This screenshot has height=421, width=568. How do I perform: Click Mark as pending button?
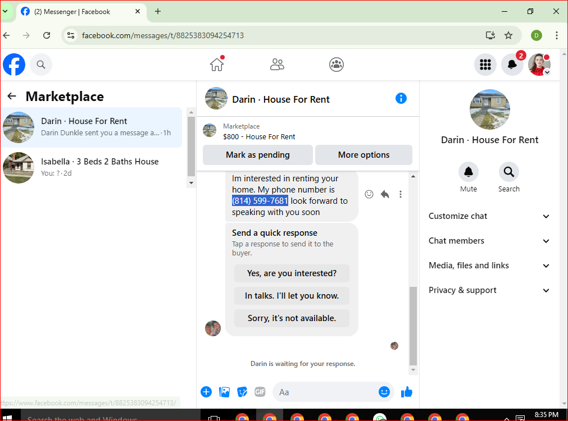point(257,154)
